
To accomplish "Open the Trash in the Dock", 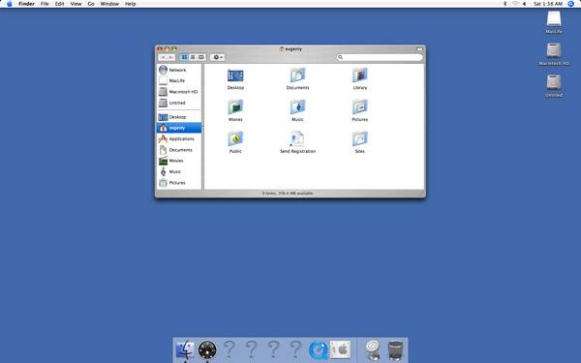I will [x=395, y=350].
